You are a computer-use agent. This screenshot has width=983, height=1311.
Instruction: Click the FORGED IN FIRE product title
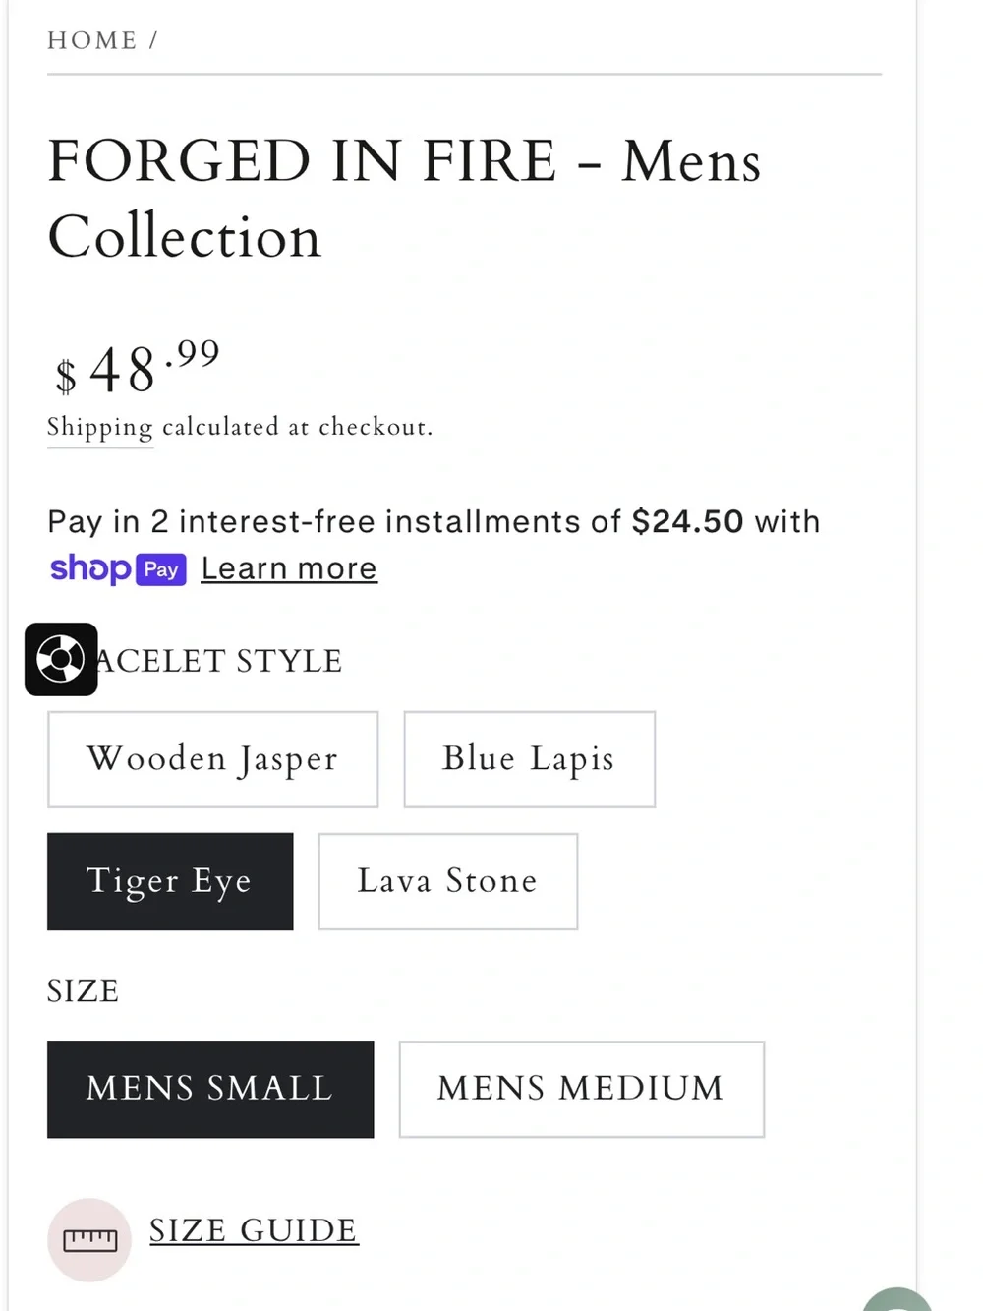[x=404, y=199]
